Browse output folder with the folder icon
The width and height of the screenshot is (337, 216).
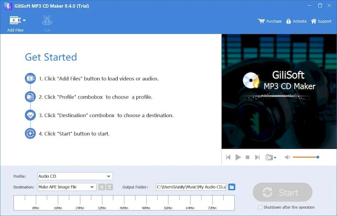[x=232, y=187]
